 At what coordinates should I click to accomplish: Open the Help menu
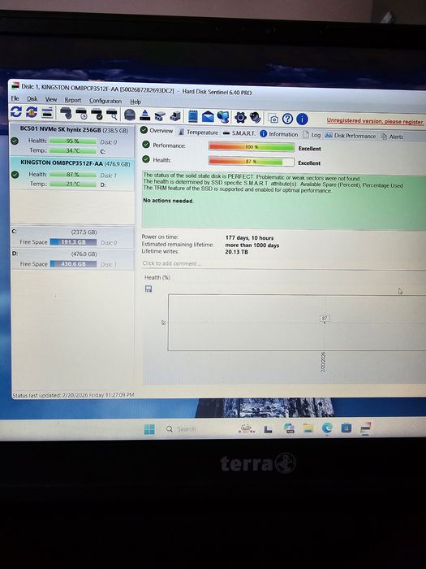(x=136, y=102)
